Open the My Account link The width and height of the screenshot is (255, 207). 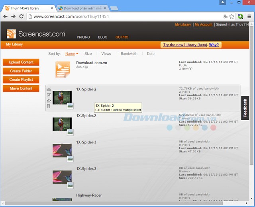click(204, 25)
